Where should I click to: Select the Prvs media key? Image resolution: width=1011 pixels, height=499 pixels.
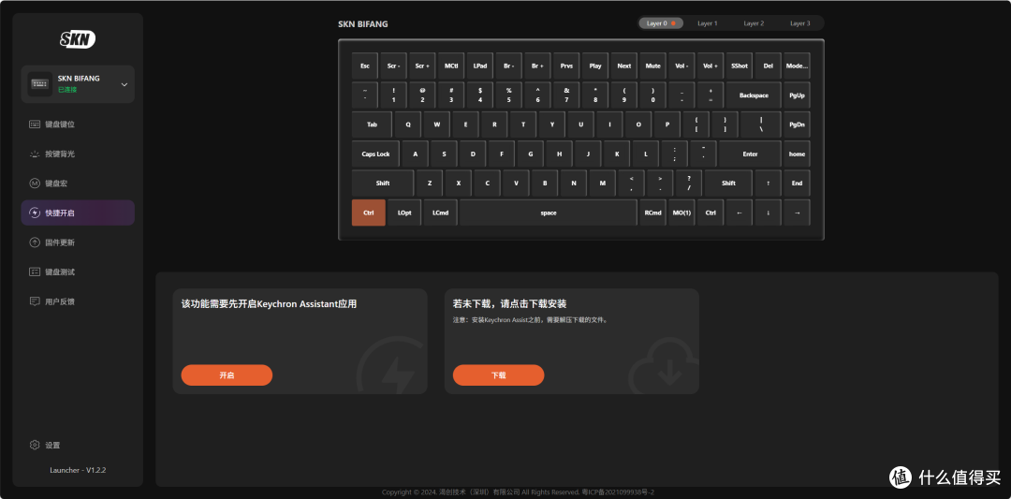[x=566, y=66]
